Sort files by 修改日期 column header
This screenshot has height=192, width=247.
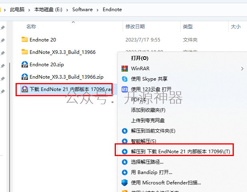pos(135,26)
